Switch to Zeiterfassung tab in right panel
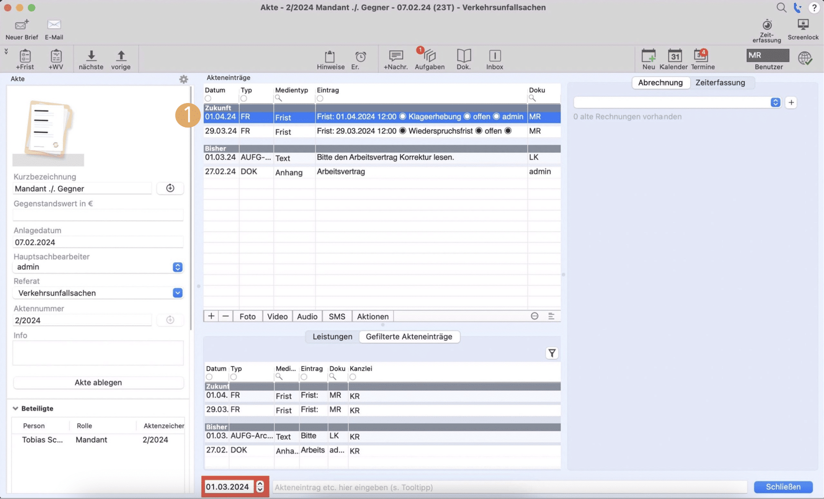 coord(720,82)
